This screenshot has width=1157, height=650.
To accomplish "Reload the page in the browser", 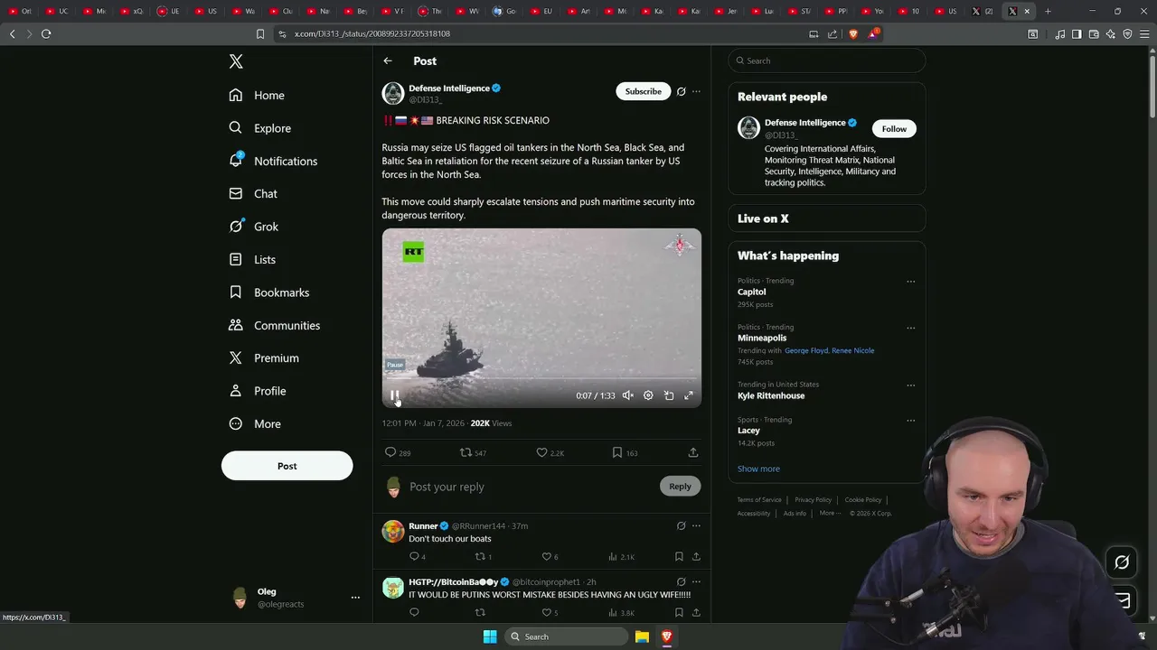I will pos(46,33).
